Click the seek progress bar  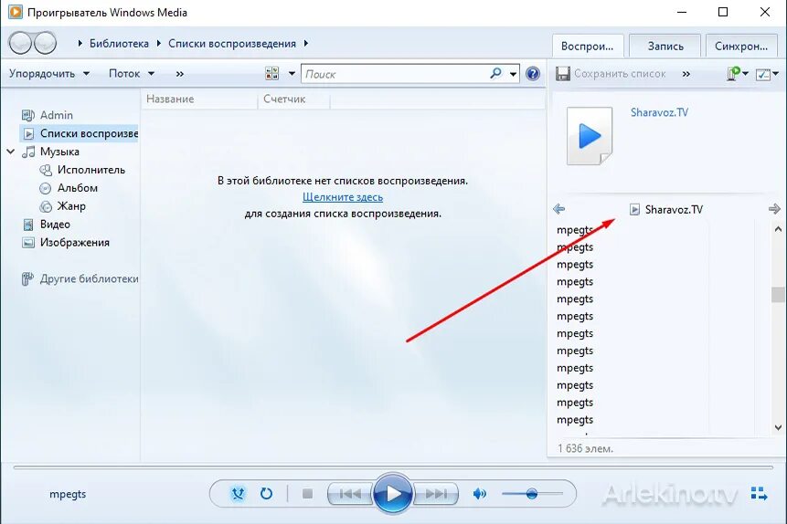point(393,467)
